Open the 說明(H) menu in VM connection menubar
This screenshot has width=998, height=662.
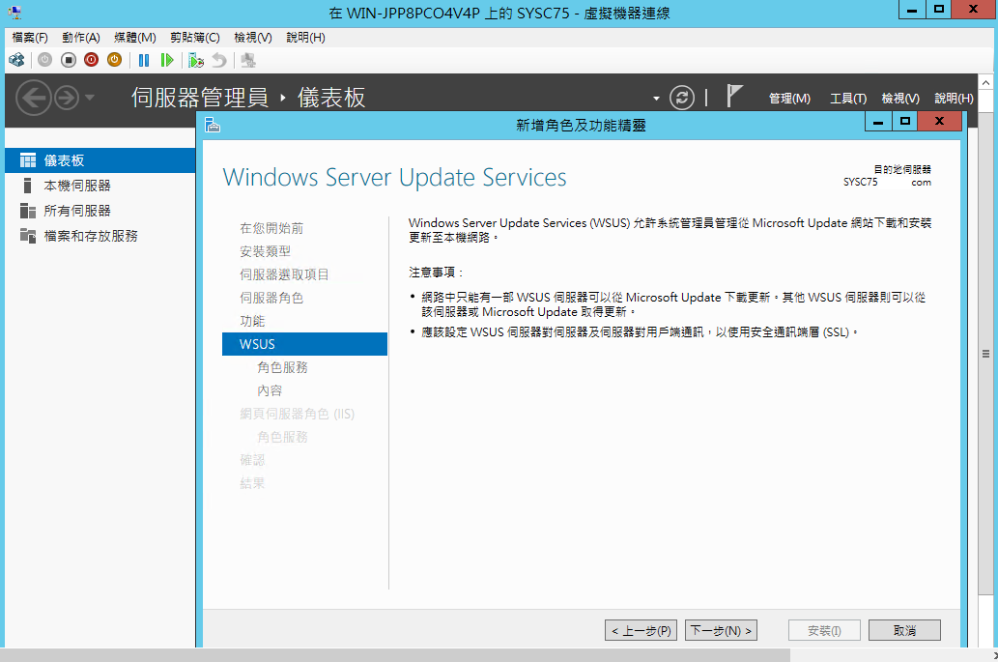click(x=305, y=38)
